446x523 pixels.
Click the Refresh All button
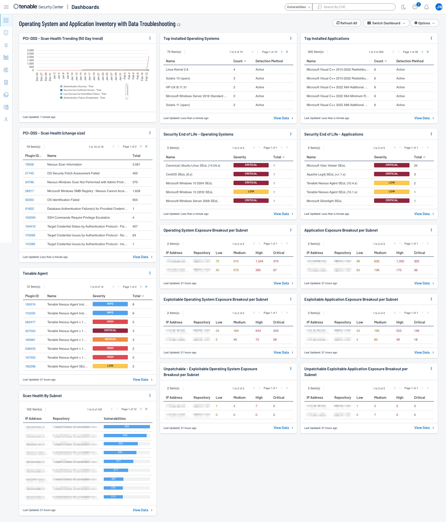[347, 23]
